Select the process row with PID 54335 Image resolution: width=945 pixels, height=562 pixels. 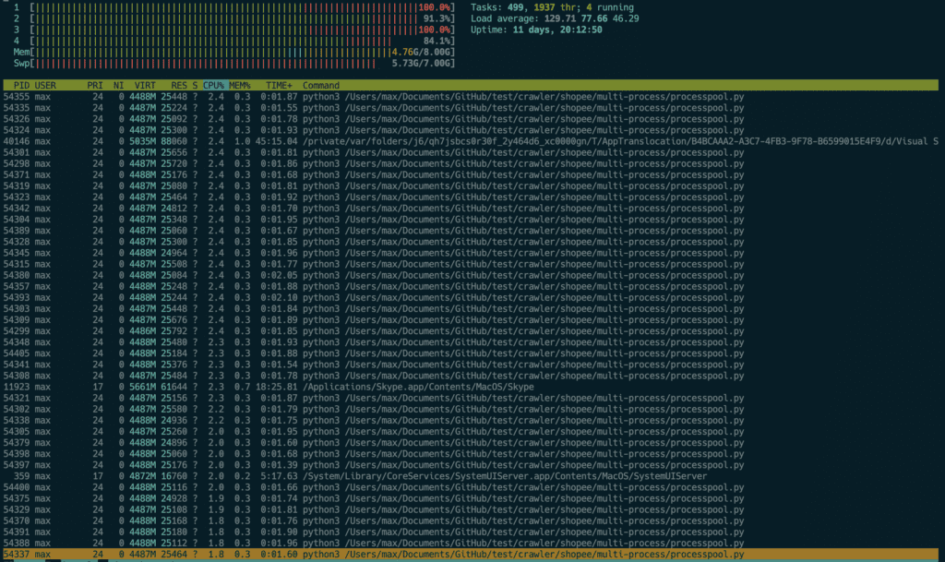pos(471,108)
